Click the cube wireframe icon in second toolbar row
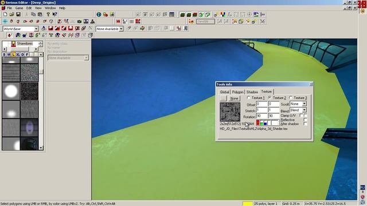This screenshot has height=206, width=367. 51,22
